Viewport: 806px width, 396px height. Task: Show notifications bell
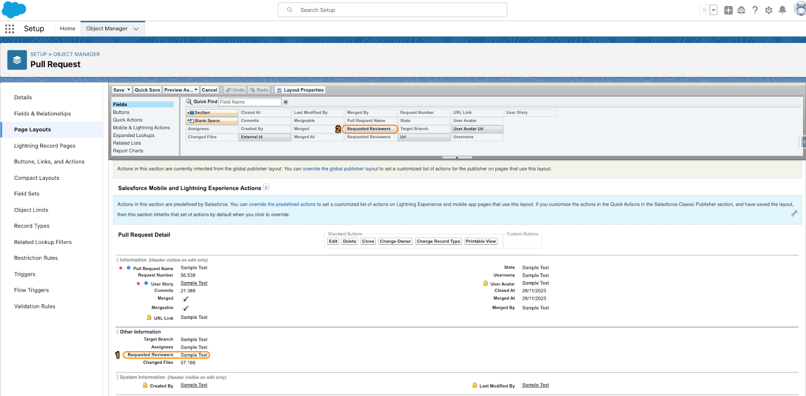click(782, 10)
